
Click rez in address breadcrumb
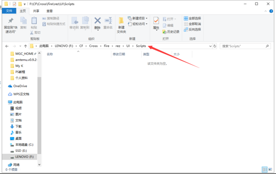[x=118, y=46]
